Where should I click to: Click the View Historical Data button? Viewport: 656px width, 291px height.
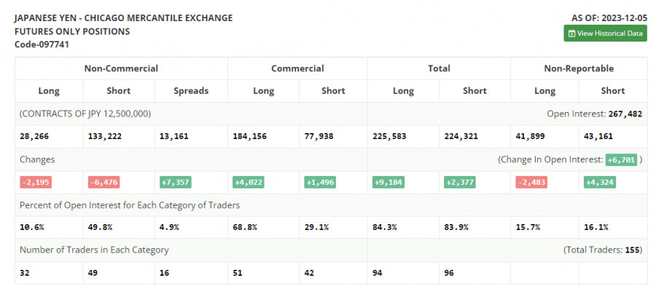[605, 33]
